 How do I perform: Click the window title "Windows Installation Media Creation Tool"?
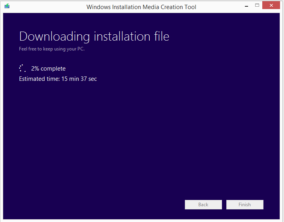141,7
